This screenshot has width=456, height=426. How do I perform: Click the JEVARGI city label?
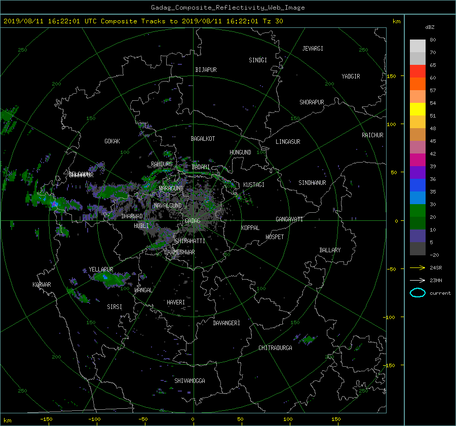[313, 49]
